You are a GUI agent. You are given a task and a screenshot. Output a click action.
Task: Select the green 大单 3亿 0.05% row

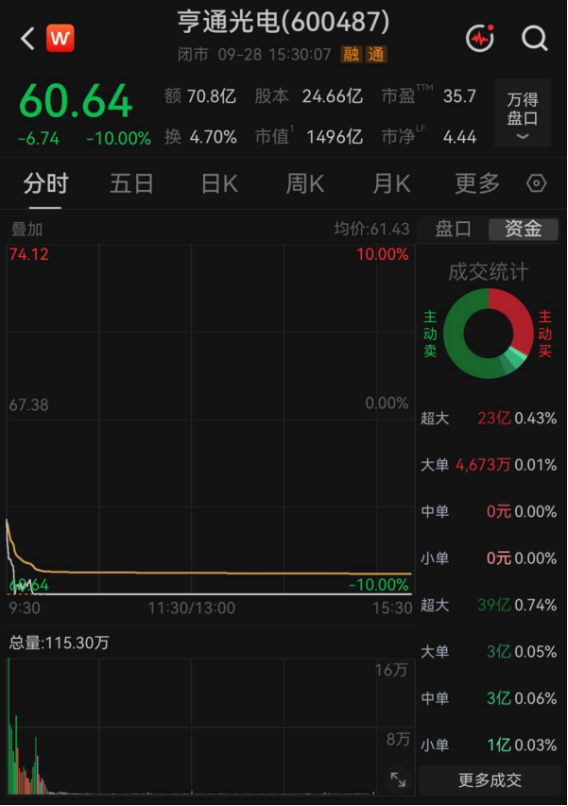[x=489, y=652]
